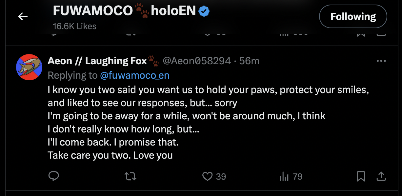View analytics via the bar chart icon
402x196 pixels.
click(x=284, y=177)
